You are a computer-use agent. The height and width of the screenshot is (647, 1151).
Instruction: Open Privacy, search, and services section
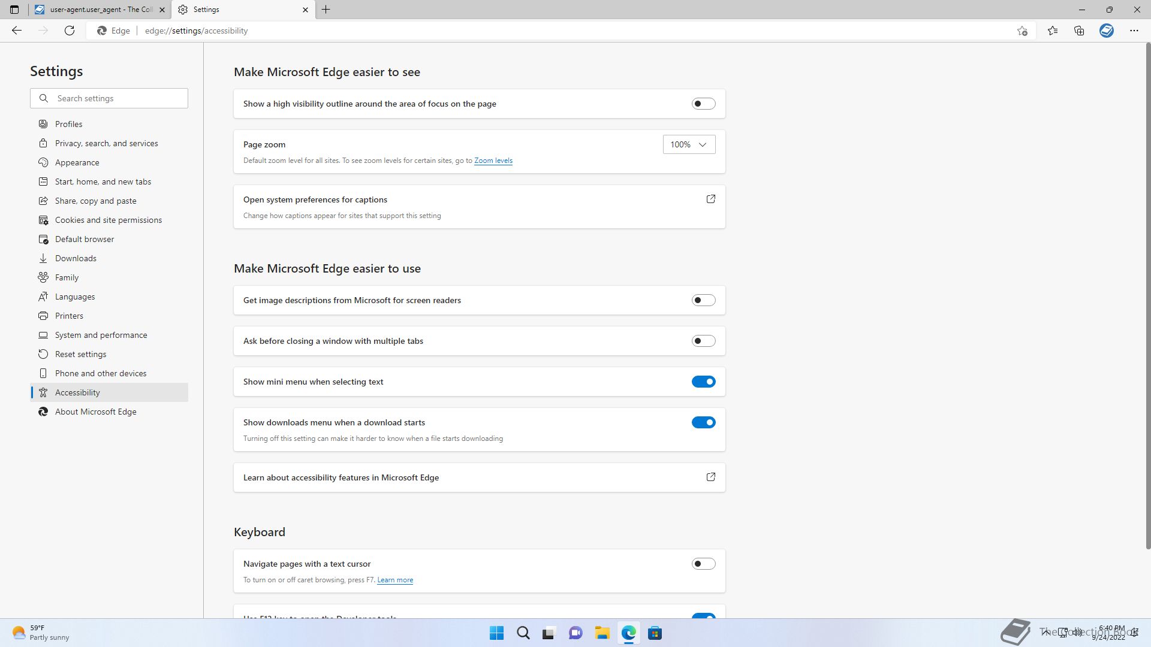click(x=109, y=143)
